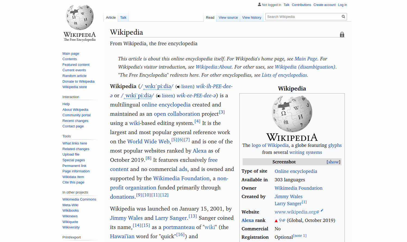Open Wikibooks link
The height and width of the screenshot is (242, 407).
pos(71,211)
